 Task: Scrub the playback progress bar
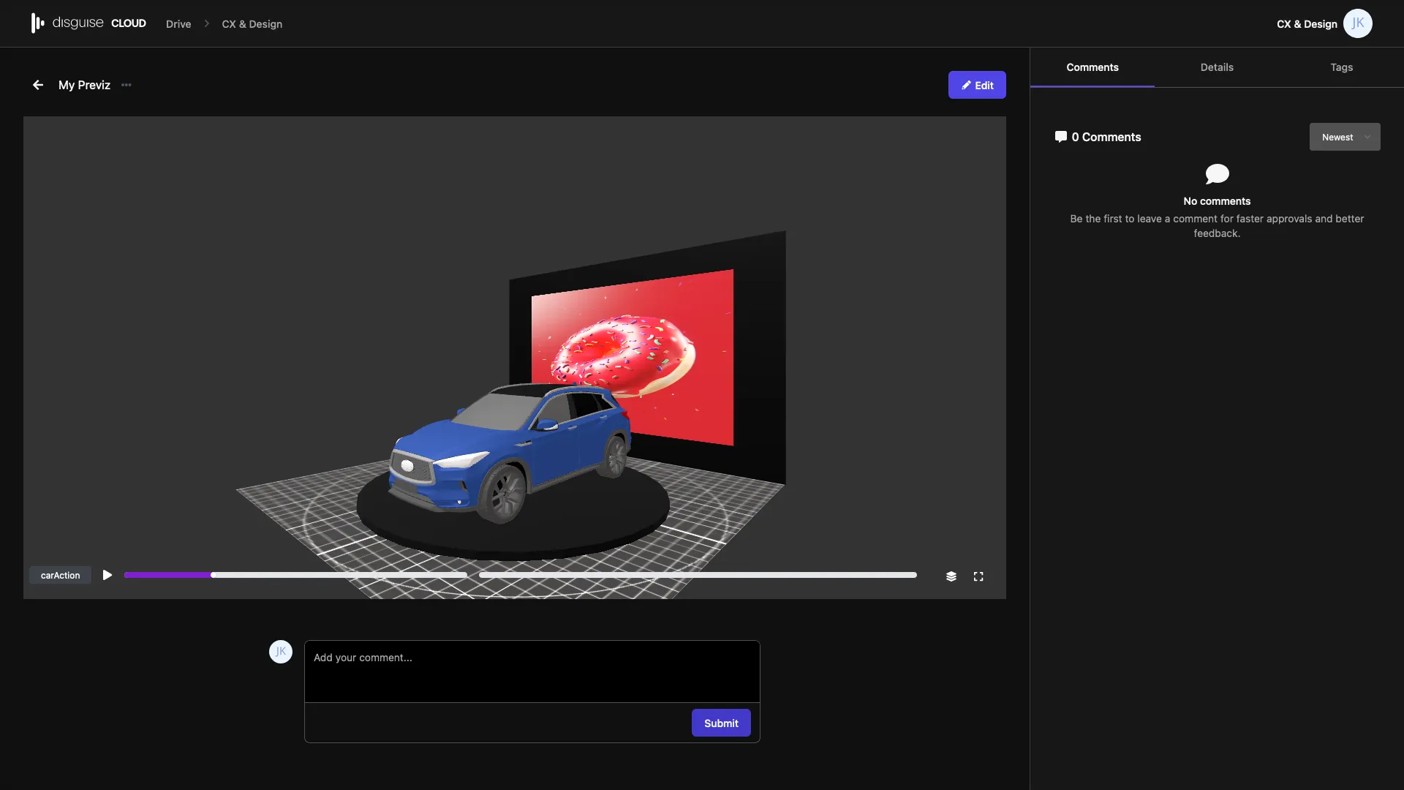coord(521,575)
